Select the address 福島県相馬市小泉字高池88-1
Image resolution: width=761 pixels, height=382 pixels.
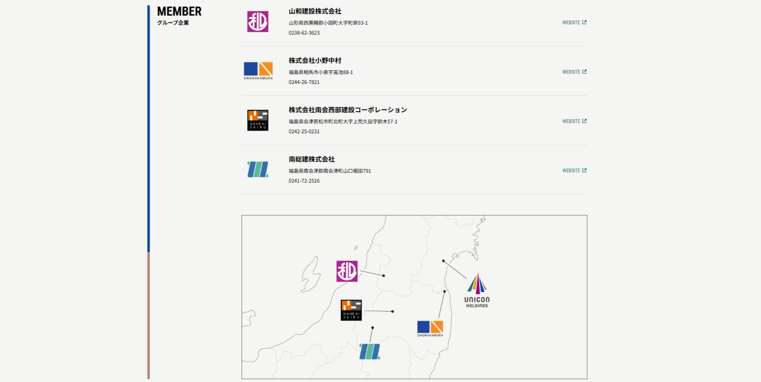coord(321,72)
